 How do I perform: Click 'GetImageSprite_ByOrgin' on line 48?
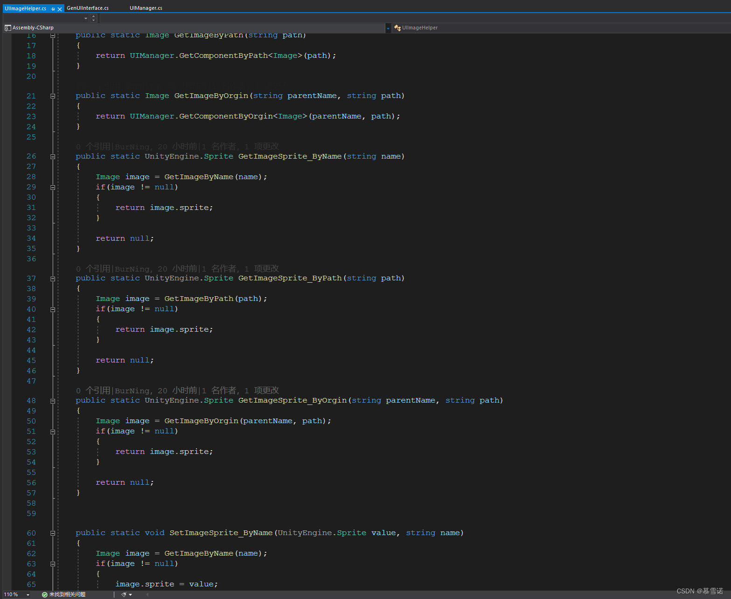point(292,400)
